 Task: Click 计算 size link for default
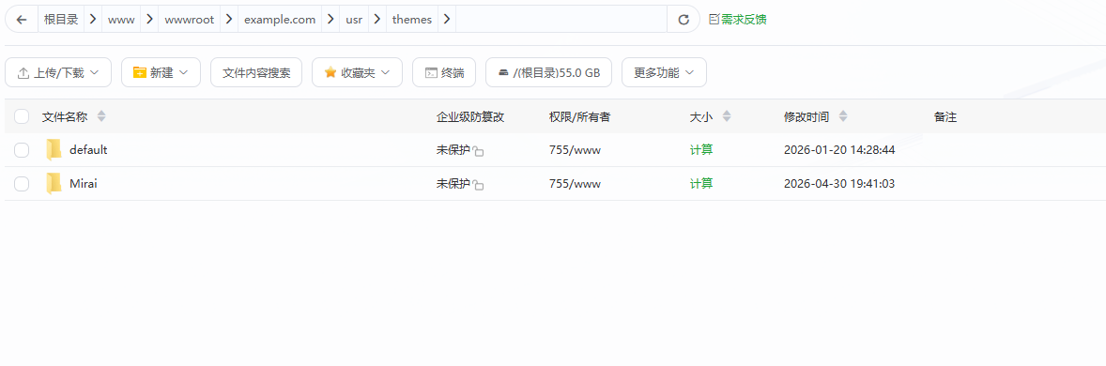click(701, 149)
